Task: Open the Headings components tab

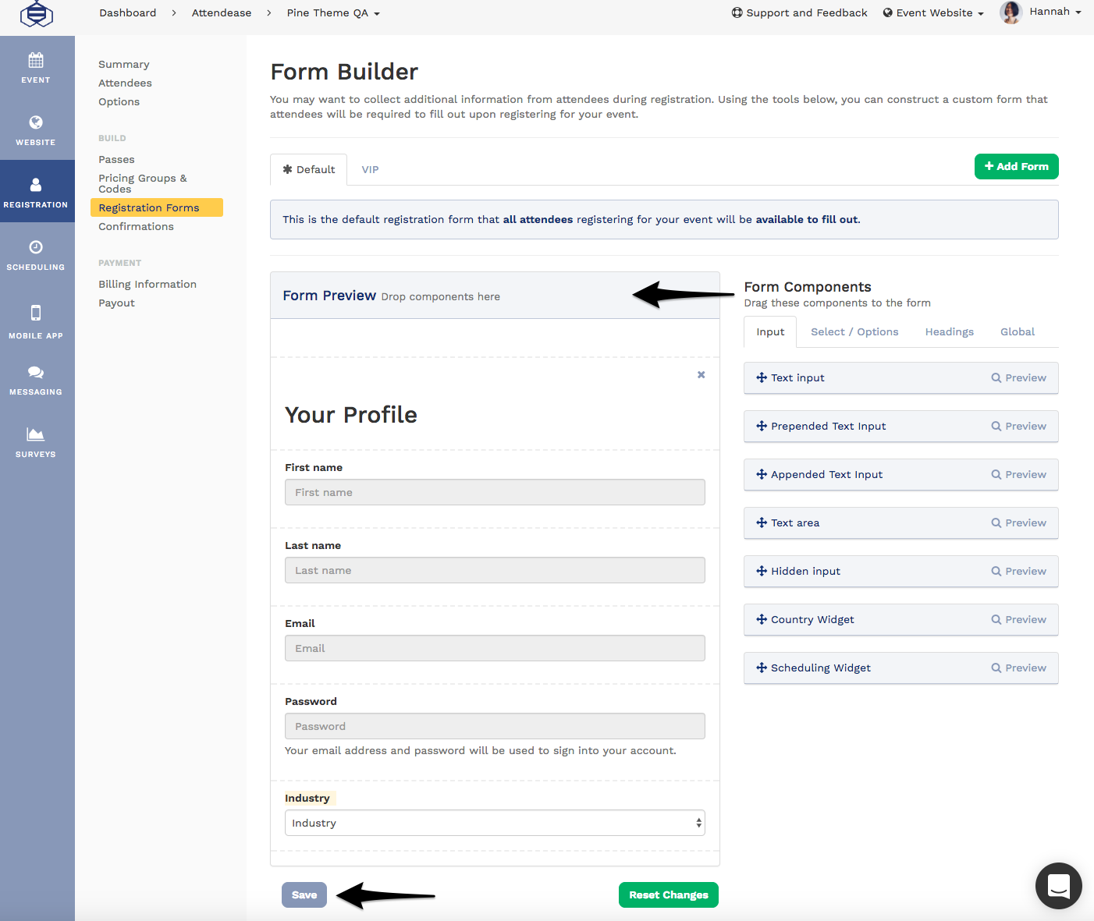Action: pyautogui.click(x=949, y=331)
